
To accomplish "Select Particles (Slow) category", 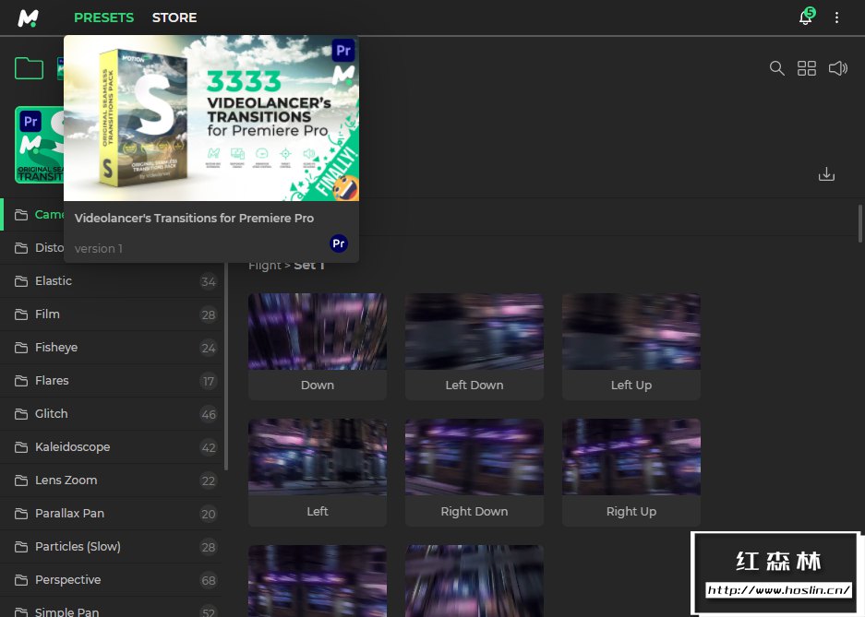I will (x=113, y=547).
